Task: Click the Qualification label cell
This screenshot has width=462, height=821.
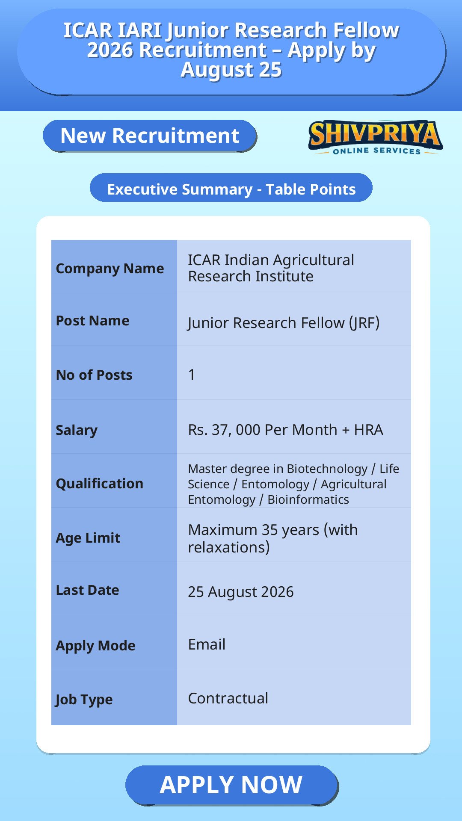Action: pyautogui.click(x=114, y=481)
